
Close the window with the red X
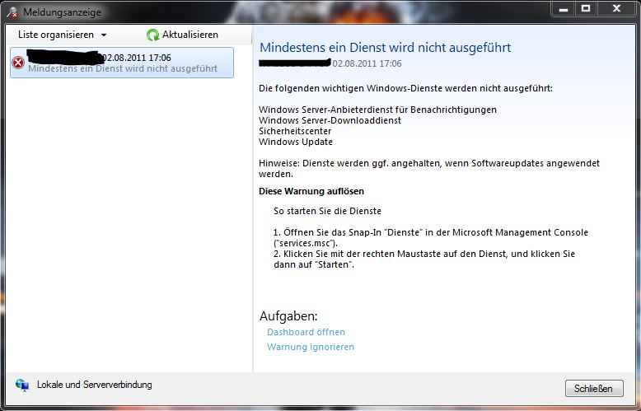(x=617, y=8)
